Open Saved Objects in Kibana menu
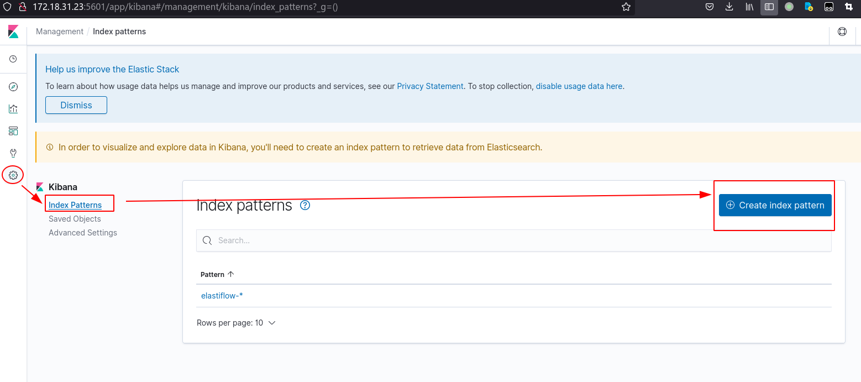The width and height of the screenshot is (861, 382). tap(75, 219)
